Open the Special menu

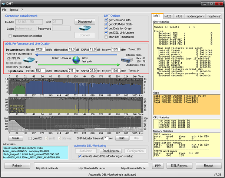[x=14, y=10]
